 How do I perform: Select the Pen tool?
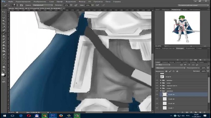pos(4,54)
